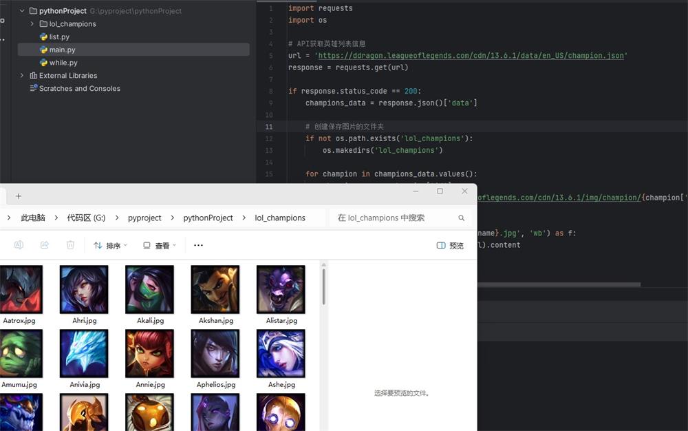The image size is (688, 431).
Task: Click lol_champions in the breadcrumb
Action: [280, 218]
